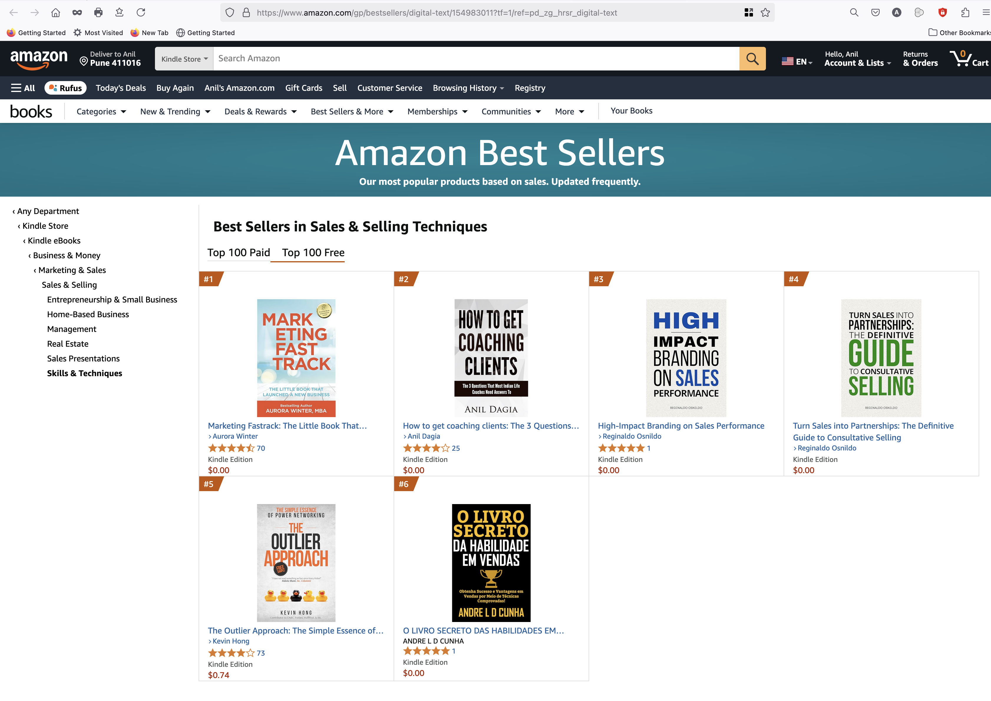Select the Top 100 Free tab
Image resolution: width=991 pixels, height=701 pixels.
pos(313,253)
